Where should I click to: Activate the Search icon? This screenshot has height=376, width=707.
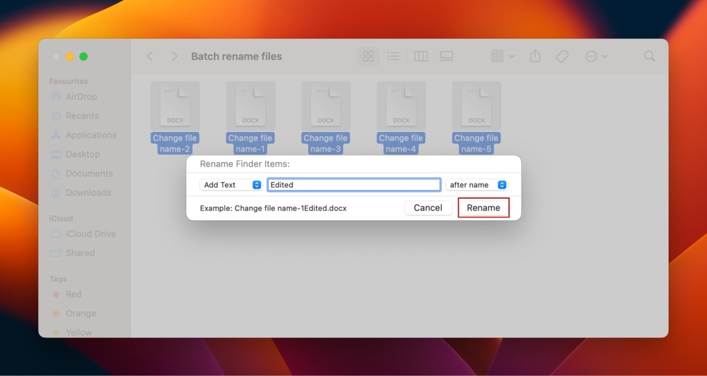pyautogui.click(x=649, y=56)
